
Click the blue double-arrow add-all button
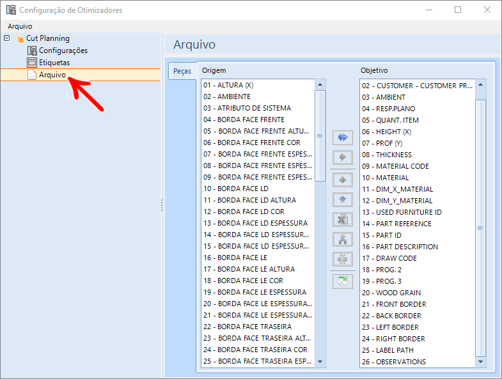(343, 137)
